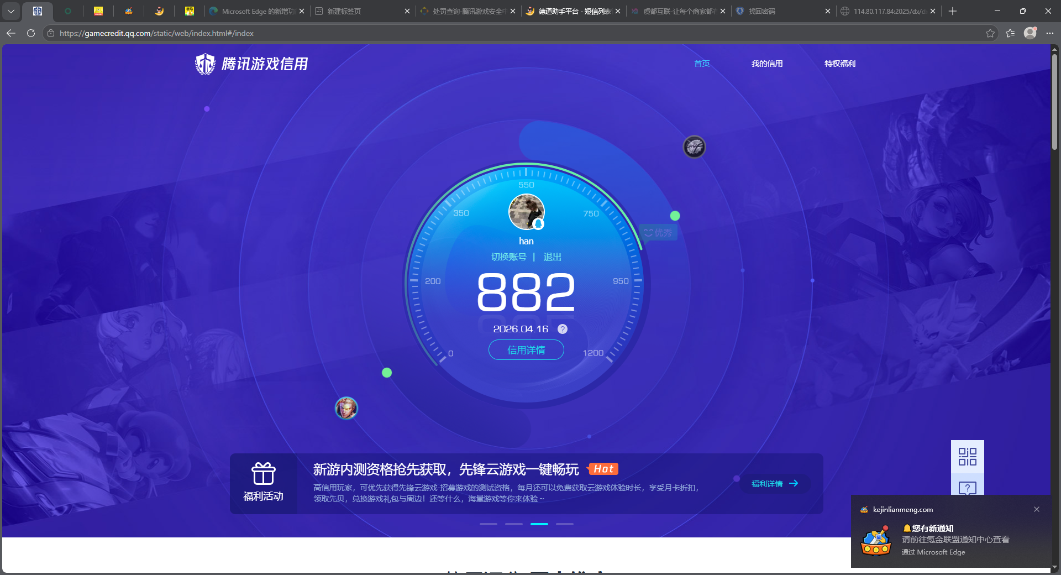Open 福利详情 in the promo banner
The image size is (1061, 575).
tap(774, 483)
